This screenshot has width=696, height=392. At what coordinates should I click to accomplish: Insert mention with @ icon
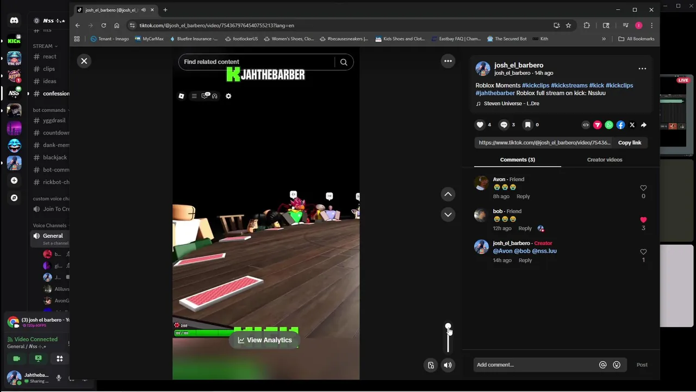(602, 365)
